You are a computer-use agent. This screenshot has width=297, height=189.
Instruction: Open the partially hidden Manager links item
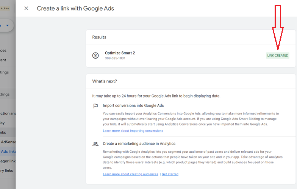pyautogui.click(x=8, y=161)
